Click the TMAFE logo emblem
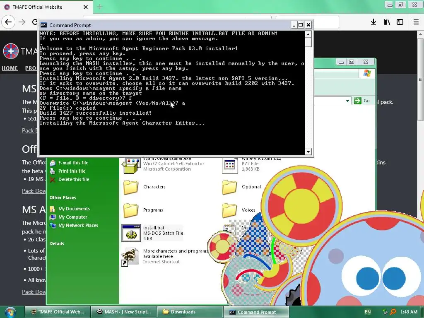 coord(11,51)
